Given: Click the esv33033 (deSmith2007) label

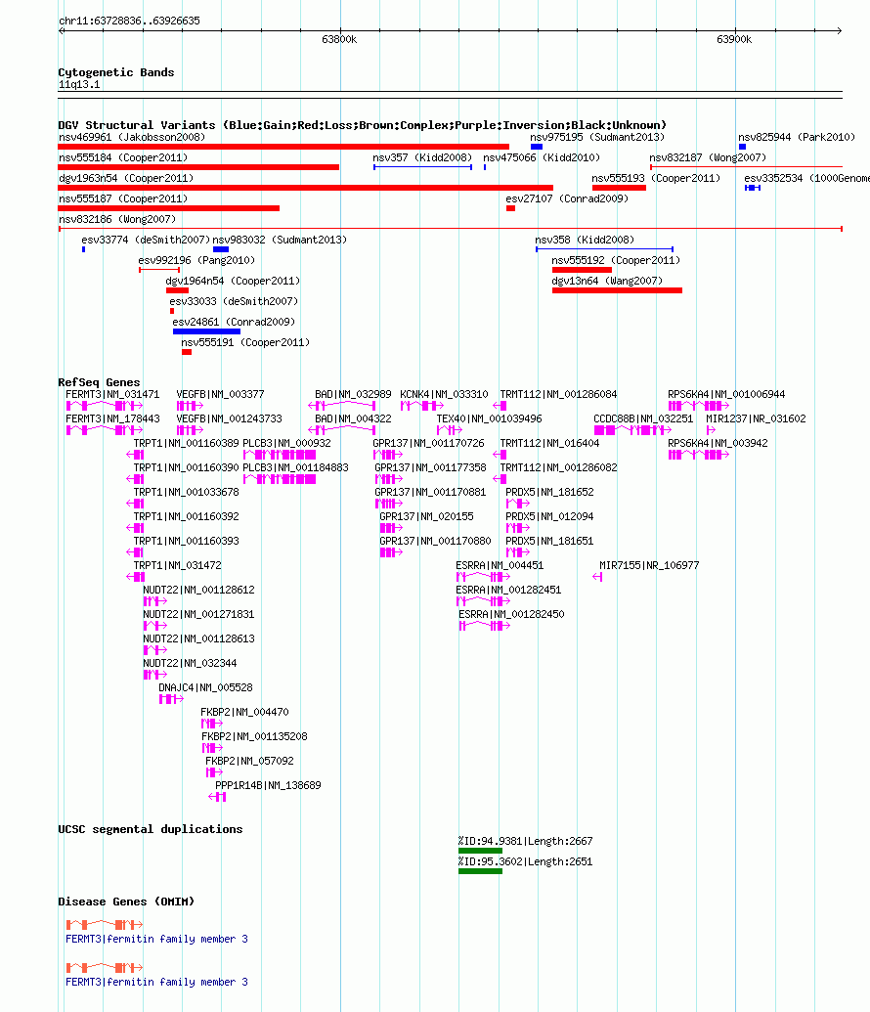Looking at the screenshot, I should click(x=234, y=301).
